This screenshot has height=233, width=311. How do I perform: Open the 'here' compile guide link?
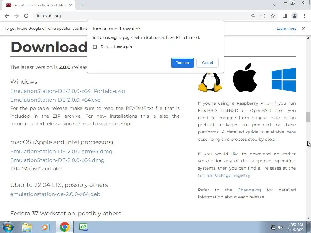click(x=291, y=132)
